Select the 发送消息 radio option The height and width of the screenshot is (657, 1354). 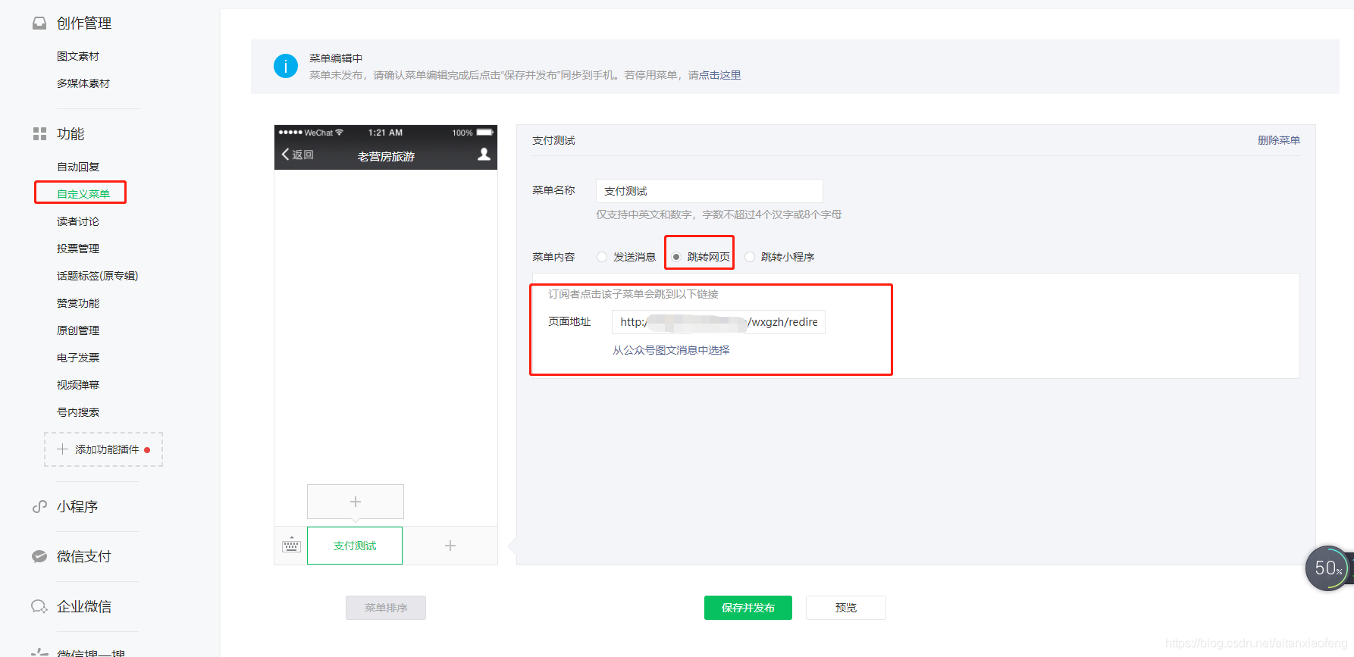point(602,257)
